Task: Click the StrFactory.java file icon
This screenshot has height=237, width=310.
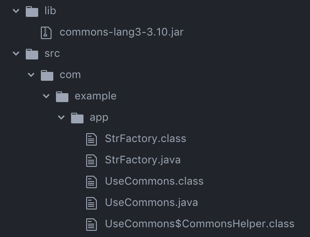Action: coord(91,160)
